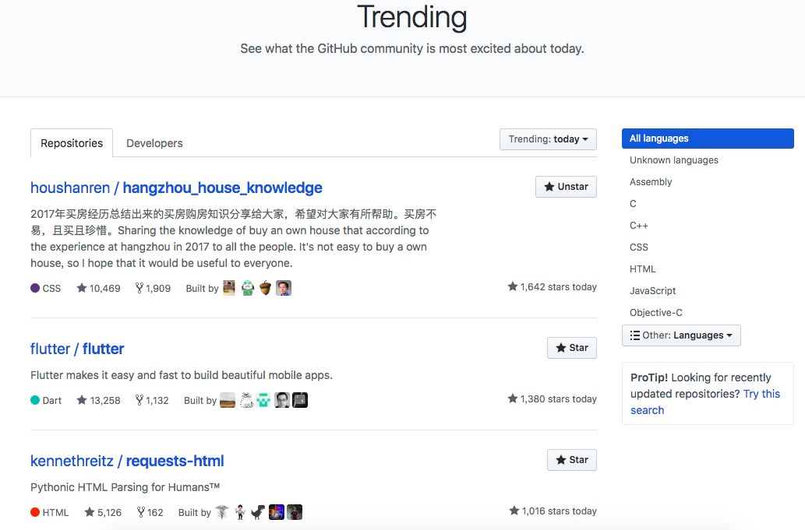View 10,469 stargazers of hangzhou_house_knowledge
This screenshot has height=530, width=805.
98,288
